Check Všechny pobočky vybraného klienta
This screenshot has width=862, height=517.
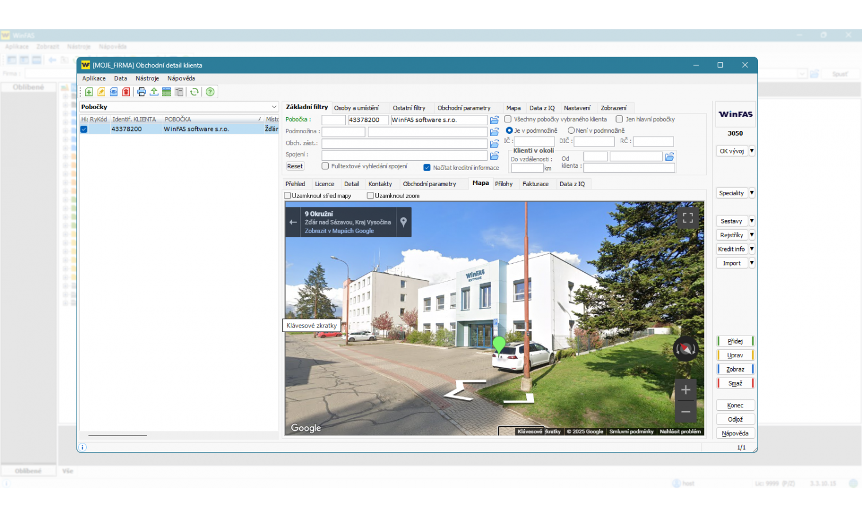pos(508,119)
